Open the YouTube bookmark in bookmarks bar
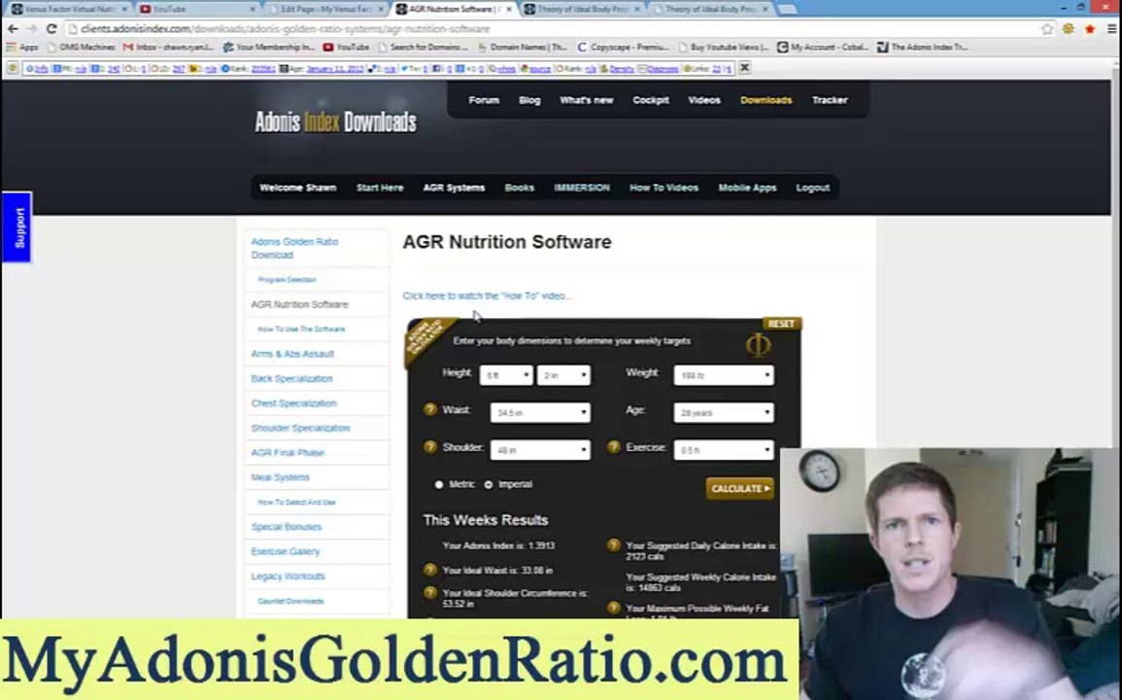Viewport: 1122px width, 700px height. pos(347,48)
